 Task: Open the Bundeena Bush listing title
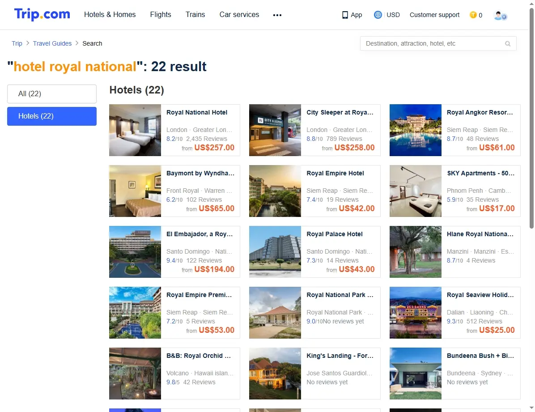click(480, 356)
